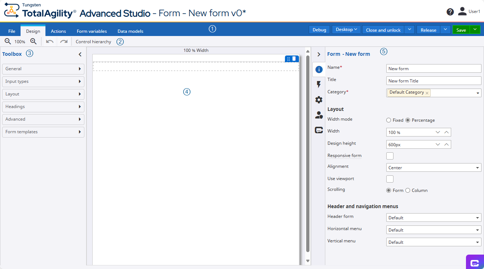Open the Help icon in the header
Screen dimensions: 484x269
pyautogui.click(x=450, y=12)
